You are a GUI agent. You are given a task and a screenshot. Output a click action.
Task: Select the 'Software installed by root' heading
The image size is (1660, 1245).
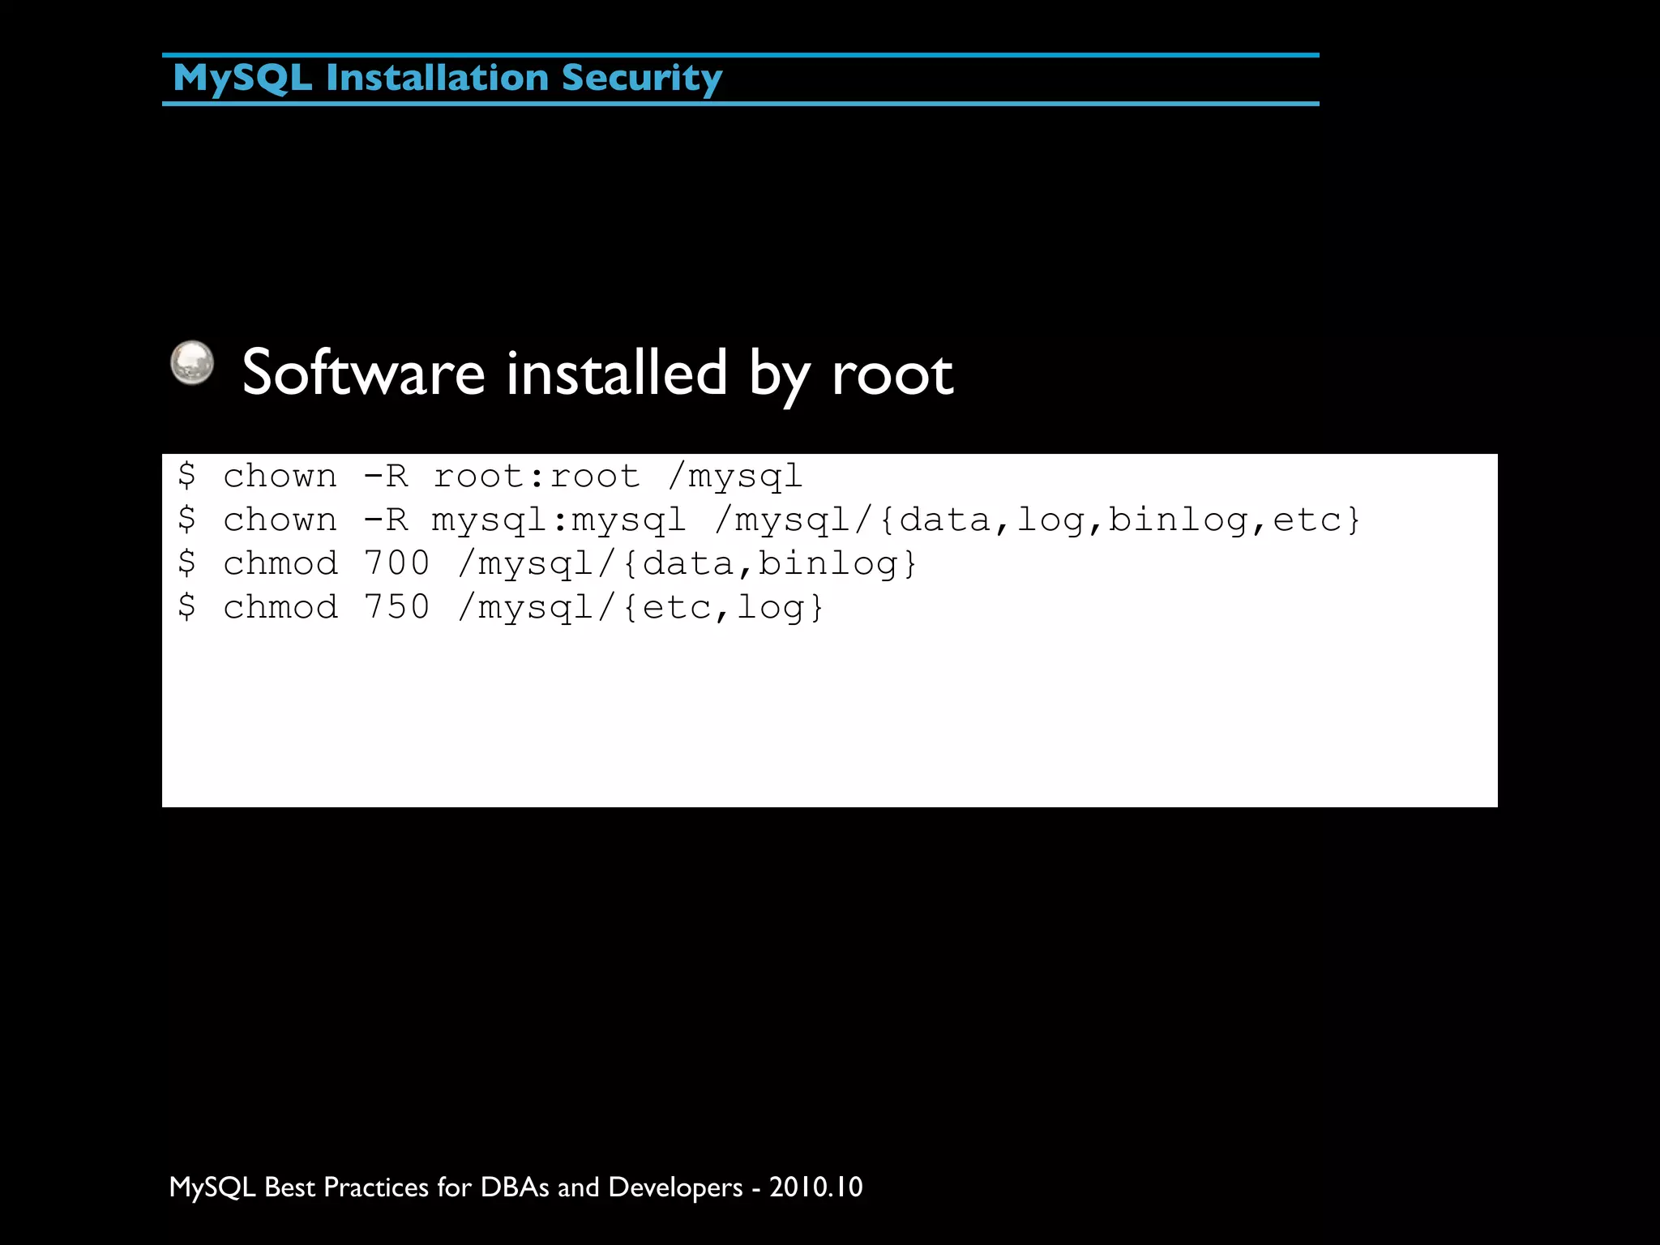(597, 373)
